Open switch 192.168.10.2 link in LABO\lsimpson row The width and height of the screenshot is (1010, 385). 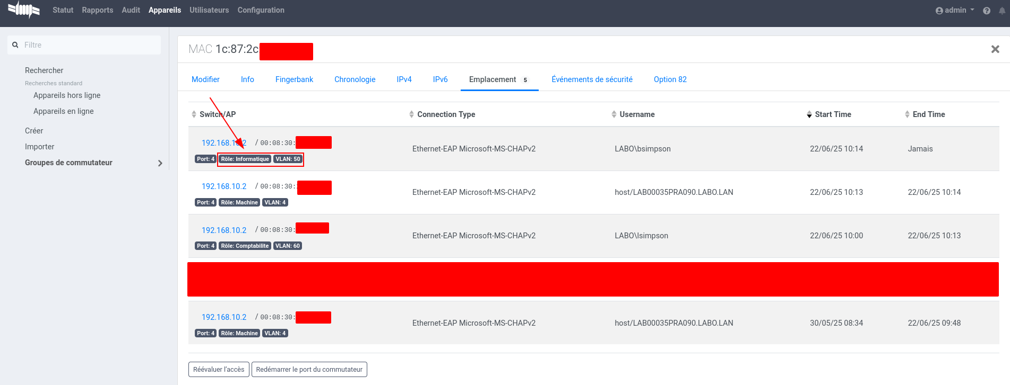(x=224, y=230)
